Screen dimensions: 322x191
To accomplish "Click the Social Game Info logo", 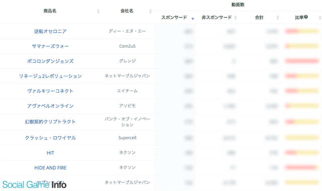I will tap(34, 184).
